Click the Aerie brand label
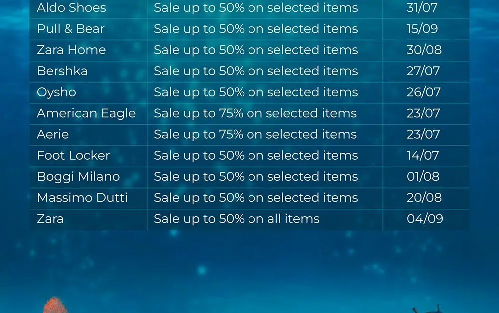Viewport: 499px width, 313px height. click(53, 134)
